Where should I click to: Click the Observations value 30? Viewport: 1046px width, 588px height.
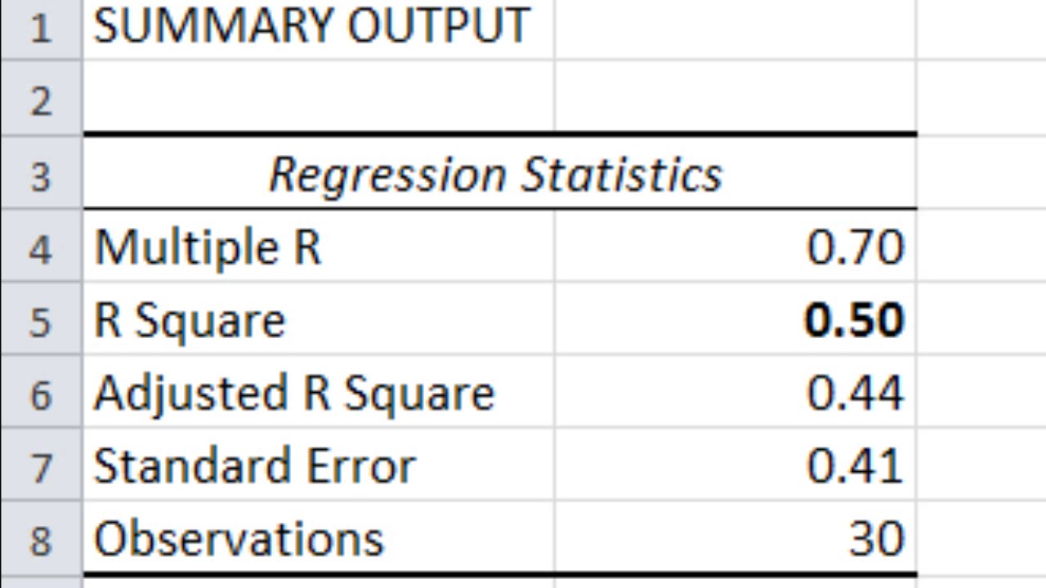876,539
